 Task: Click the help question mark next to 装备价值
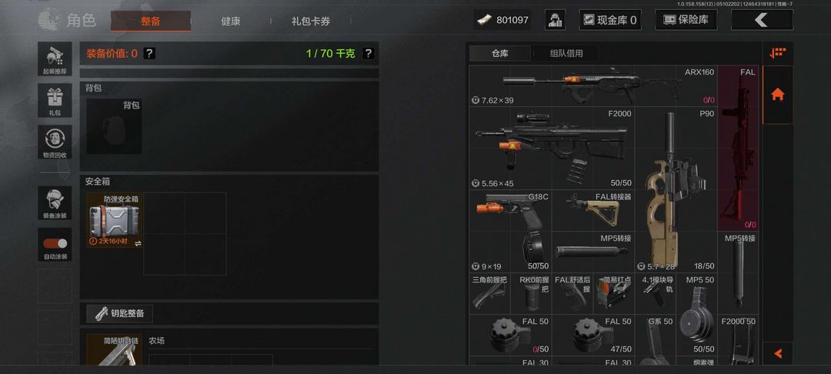(x=149, y=53)
